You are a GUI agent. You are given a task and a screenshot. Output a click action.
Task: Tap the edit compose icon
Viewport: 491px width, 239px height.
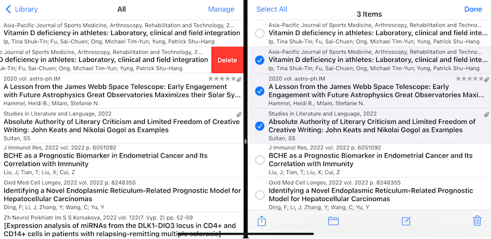coord(406,221)
